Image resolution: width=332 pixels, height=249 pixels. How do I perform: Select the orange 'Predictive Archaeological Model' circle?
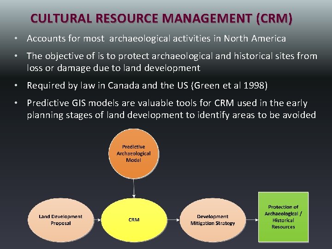[134, 154]
